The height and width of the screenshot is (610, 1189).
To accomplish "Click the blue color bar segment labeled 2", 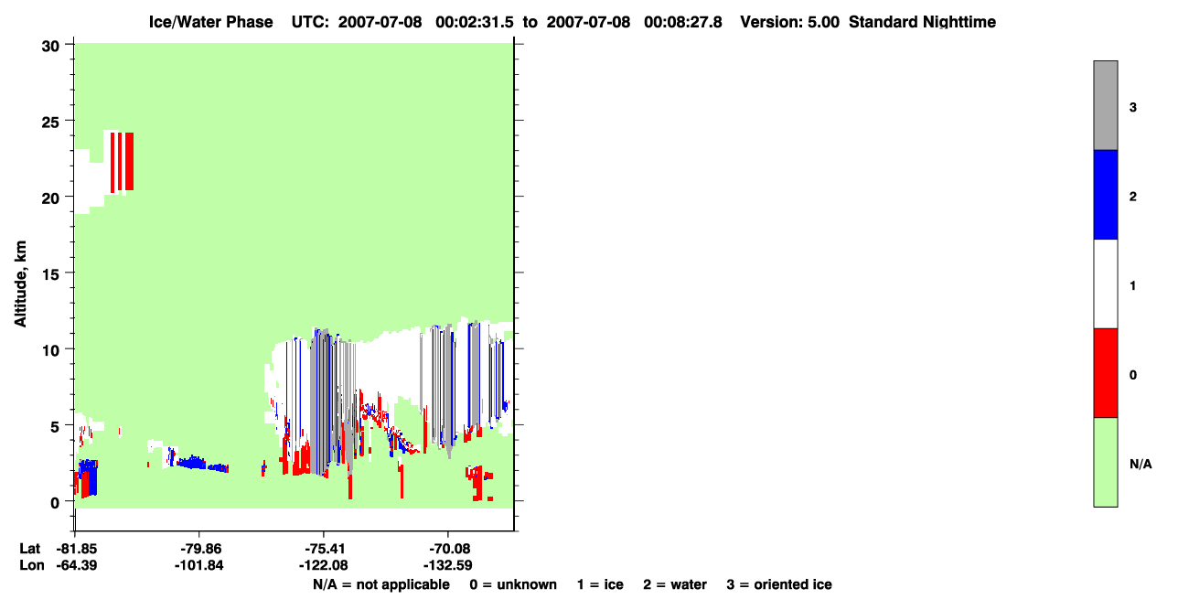I will pyautogui.click(x=1105, y=194).
